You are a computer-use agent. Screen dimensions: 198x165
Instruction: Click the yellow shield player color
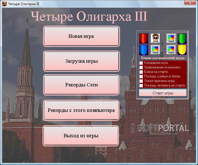click(182, 50)
